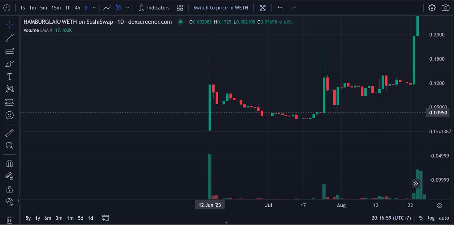
Task: Select the 15m timeframe
Action: (56, 8)
